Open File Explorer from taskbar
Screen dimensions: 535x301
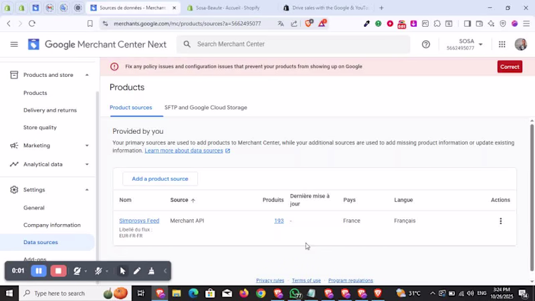coord(177,293)
